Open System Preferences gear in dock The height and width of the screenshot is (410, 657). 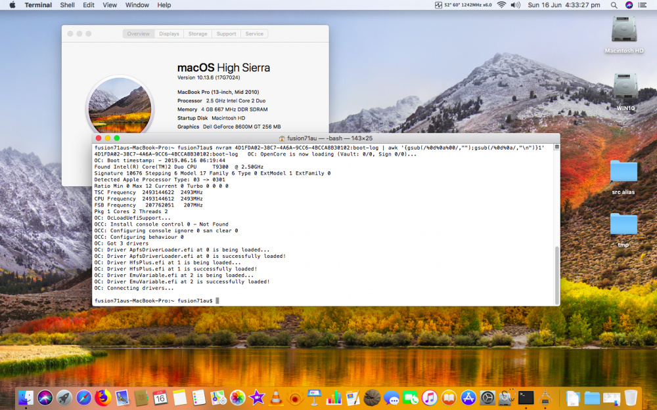coord(487,398)
